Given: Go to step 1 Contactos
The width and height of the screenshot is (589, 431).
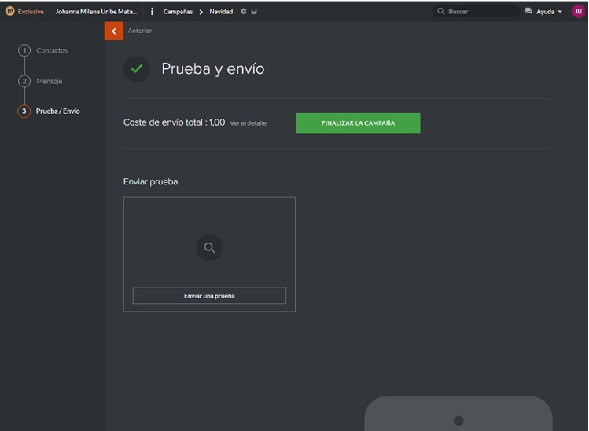Looking at the screenshot, I should click(x=52, y=50).
